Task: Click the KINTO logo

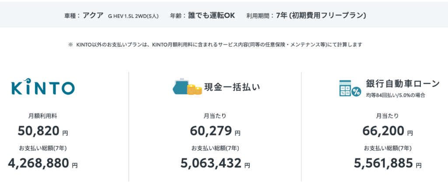Action: pos(43,87)
